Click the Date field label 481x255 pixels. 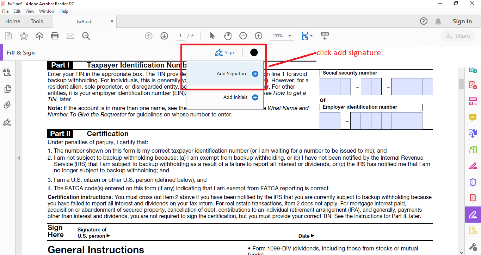[306, 236]
